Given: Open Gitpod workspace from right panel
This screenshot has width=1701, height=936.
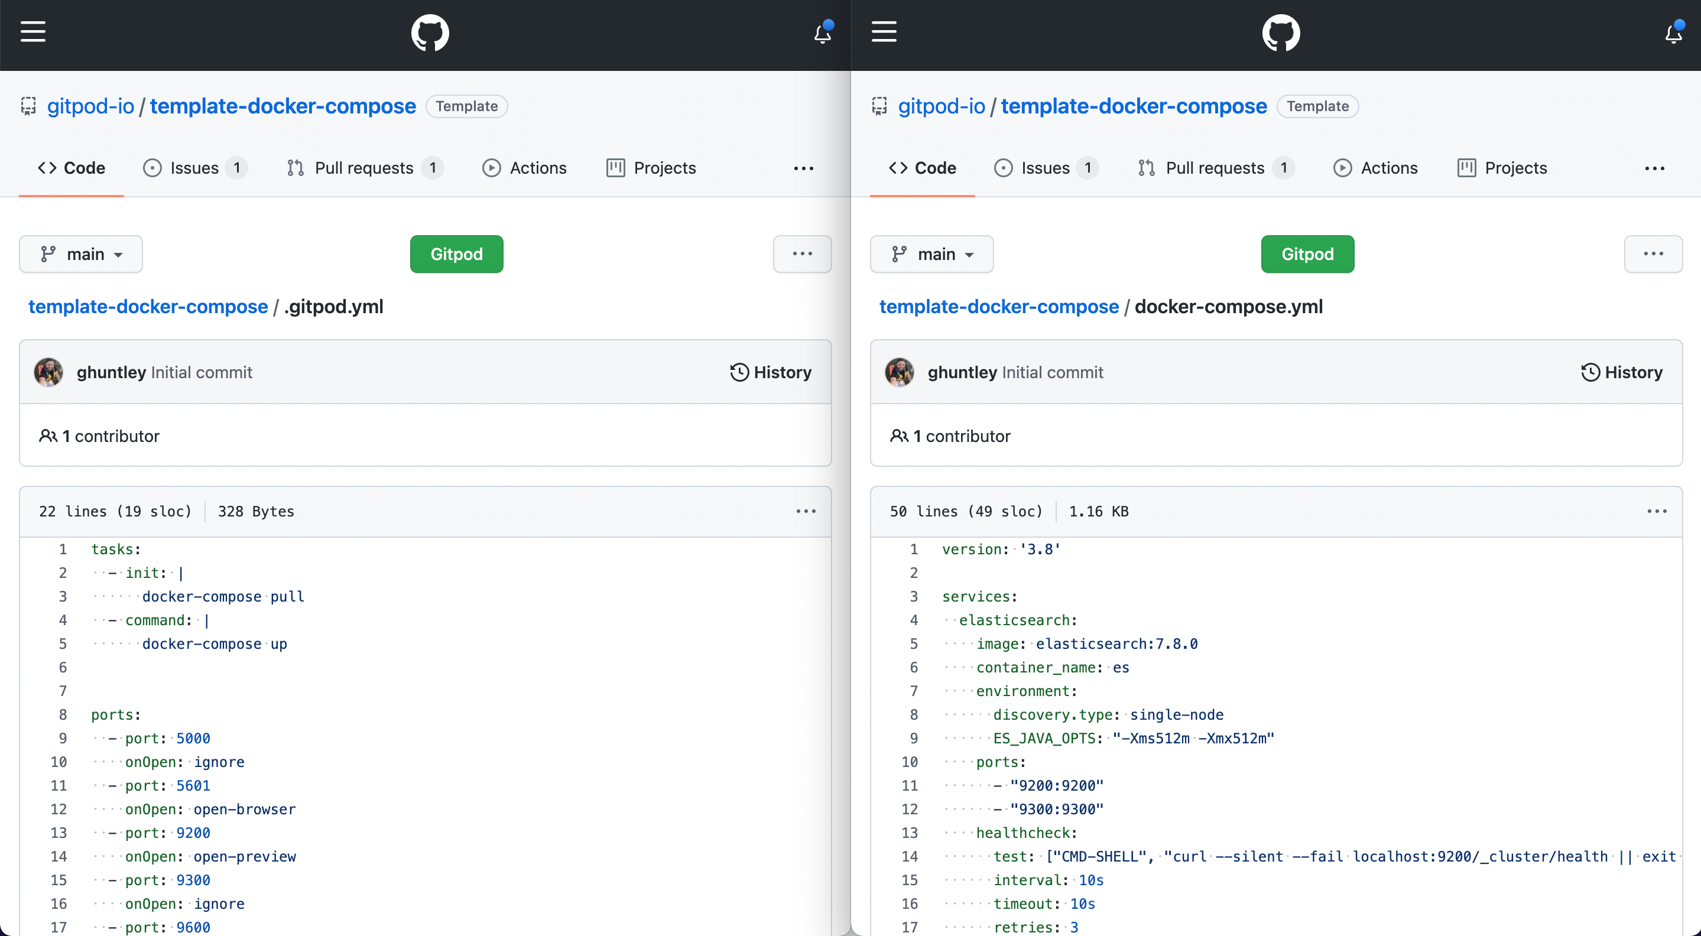Looking at the screenshot, I should [1307, 253].
